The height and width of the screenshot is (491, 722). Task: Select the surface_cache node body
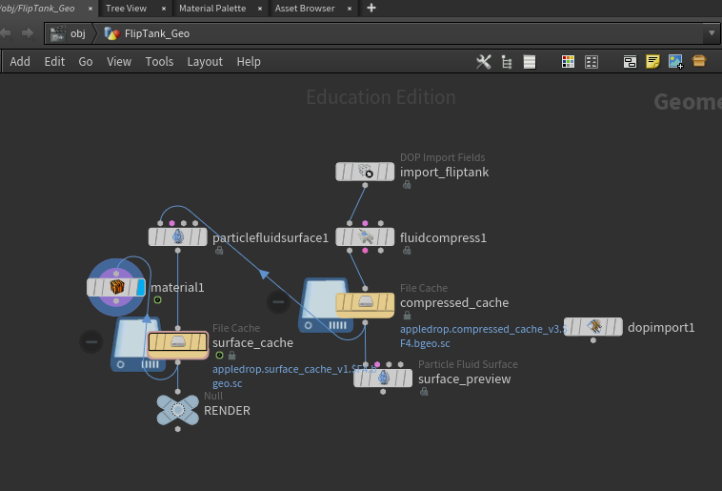click(178, 342)
